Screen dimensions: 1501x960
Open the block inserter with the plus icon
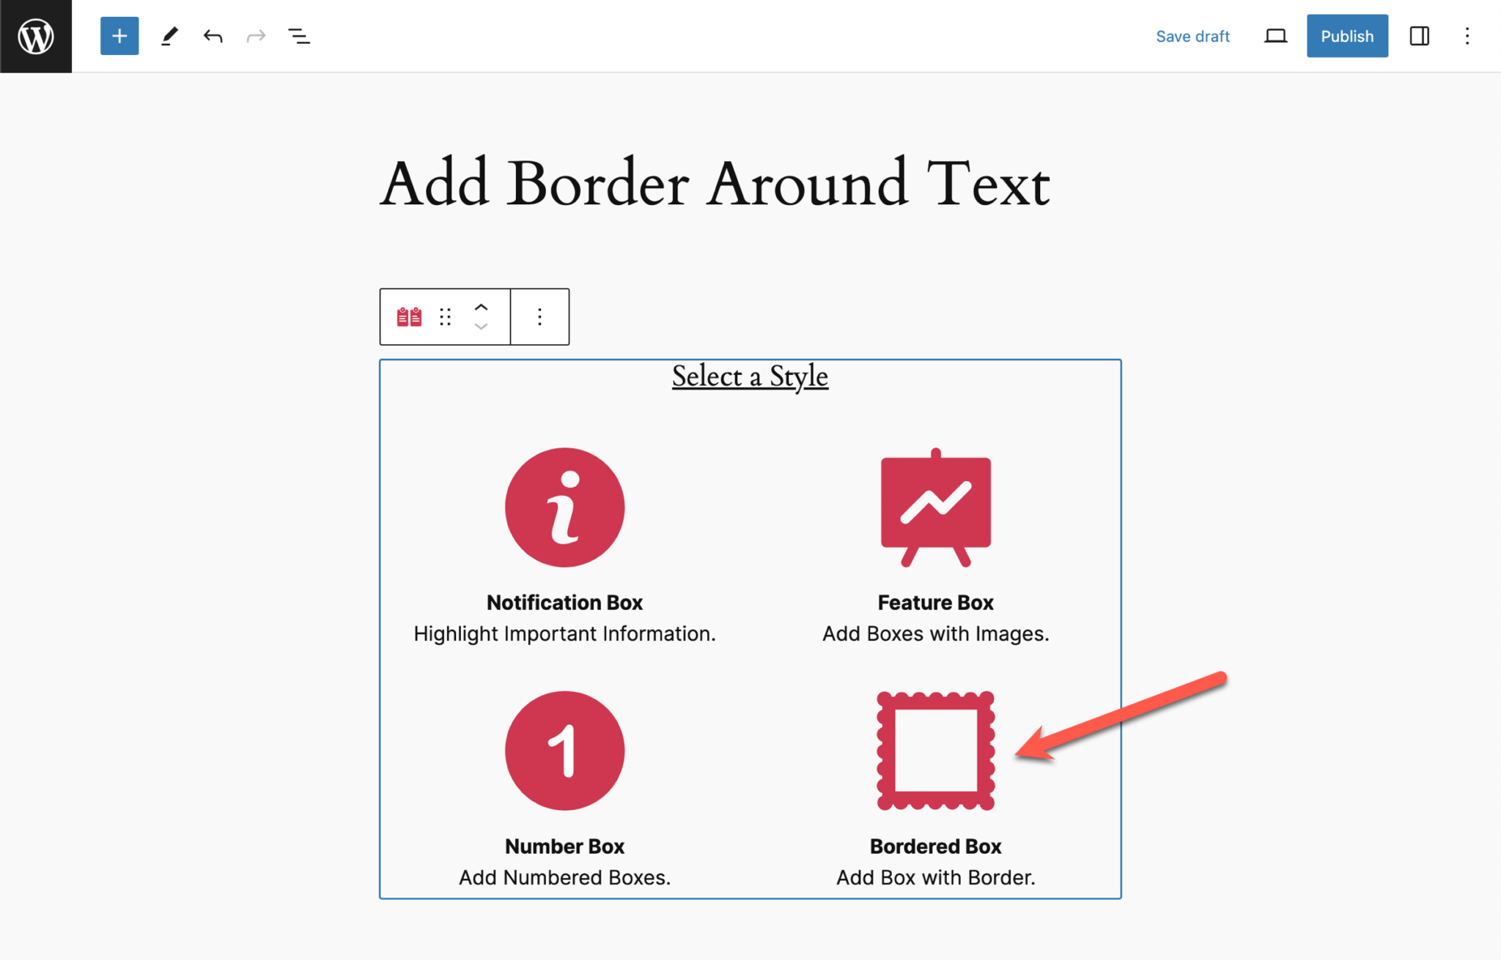pos(119,35)
